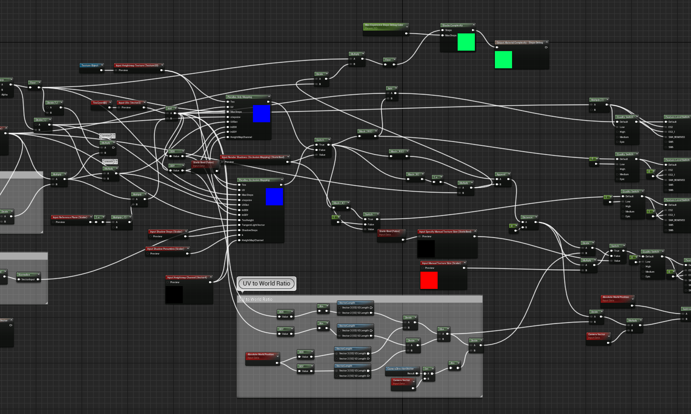Viewport: 691px width, 414px height.
Task: Click the Dot node in UV to World Ratio
Action: (427, 369)
